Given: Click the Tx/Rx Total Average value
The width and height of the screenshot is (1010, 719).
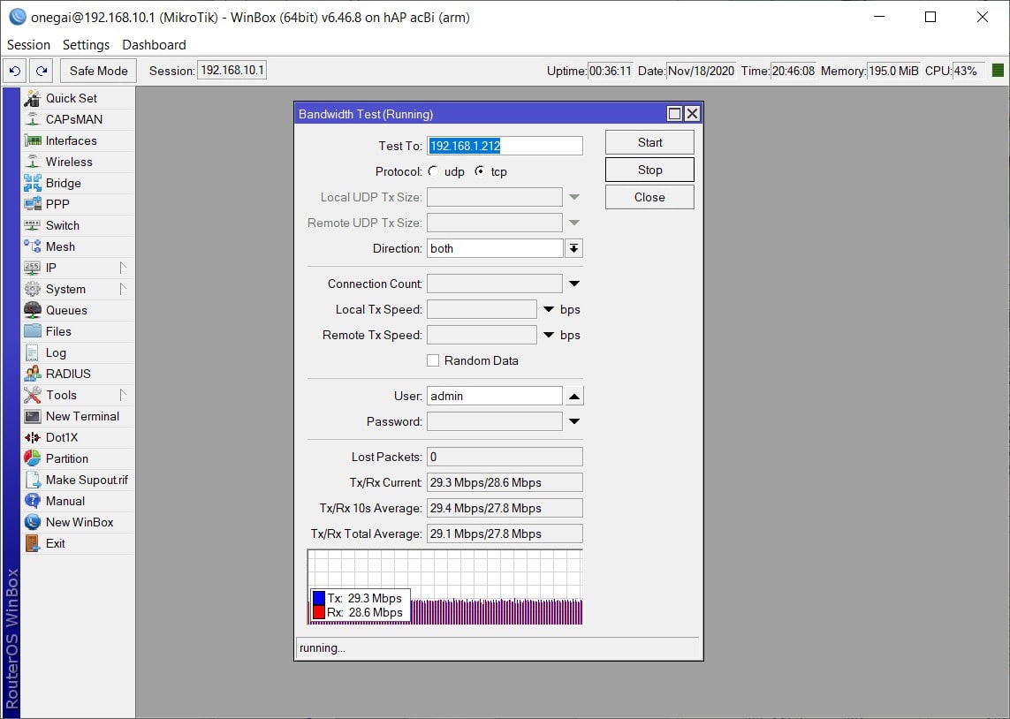Looking at the screenshot, I should 505,534.
